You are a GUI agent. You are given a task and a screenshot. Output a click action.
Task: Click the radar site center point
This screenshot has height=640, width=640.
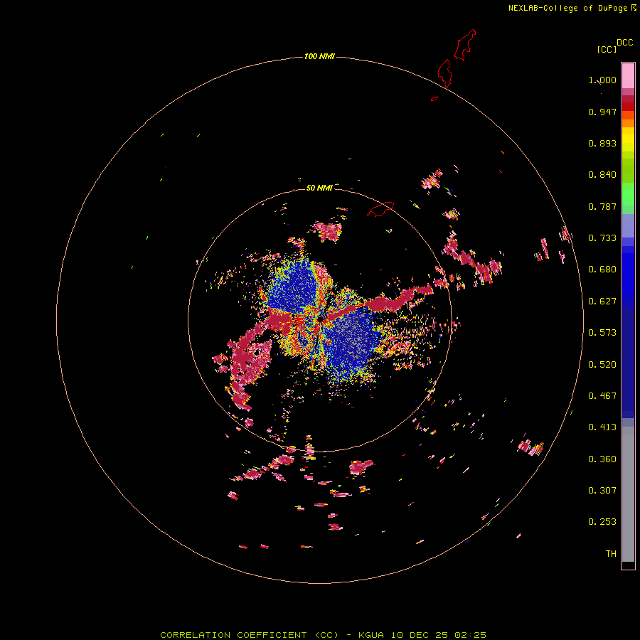tap(321, 319)
